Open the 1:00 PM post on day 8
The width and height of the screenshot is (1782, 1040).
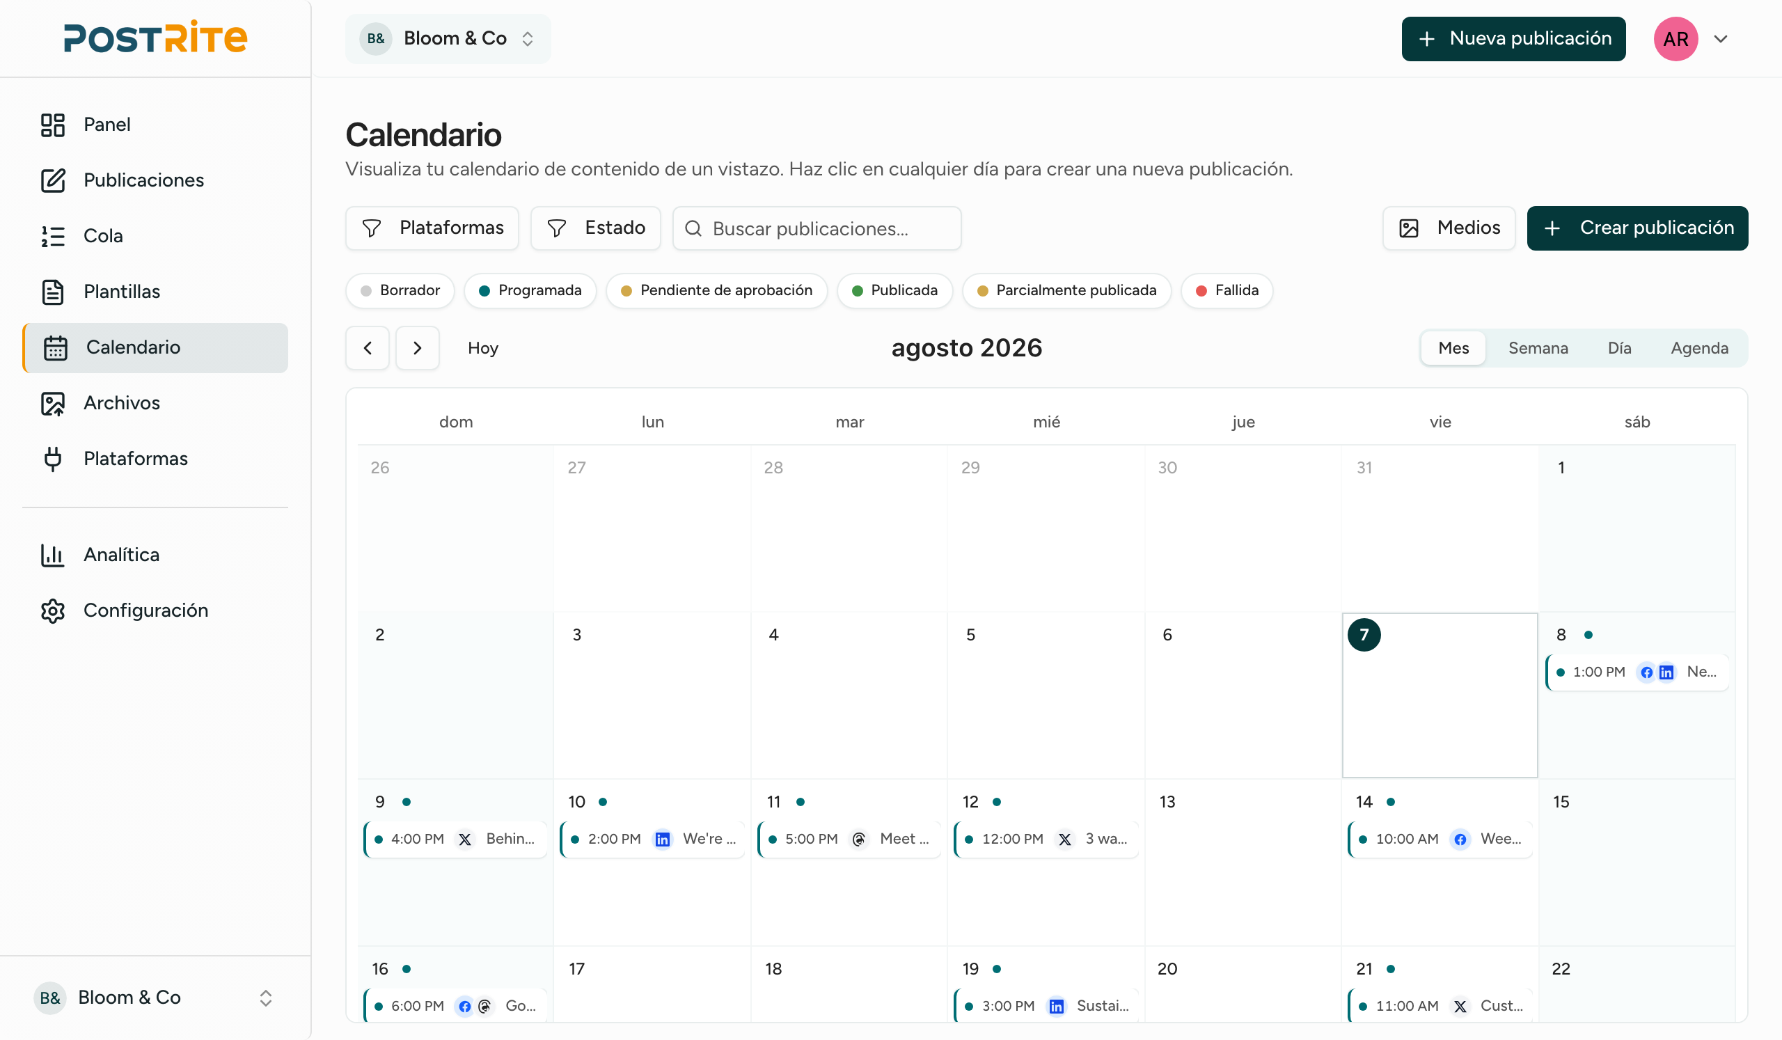click(x=1637, y=672)
